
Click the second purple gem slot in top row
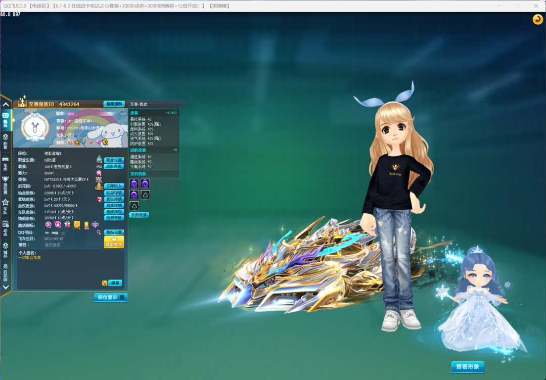pos(145,183)
